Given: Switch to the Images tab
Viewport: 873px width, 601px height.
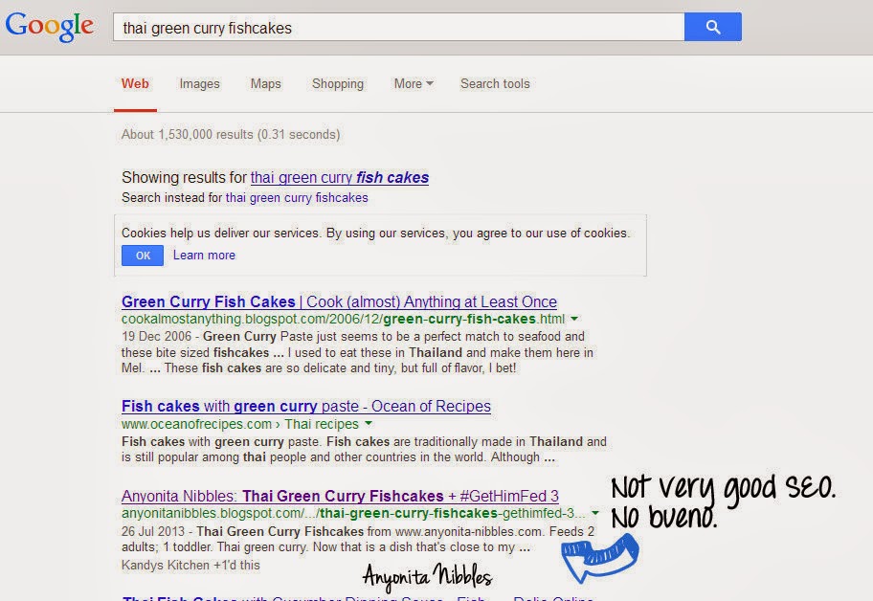Looking at the screenshot, I should pos(199,84).
